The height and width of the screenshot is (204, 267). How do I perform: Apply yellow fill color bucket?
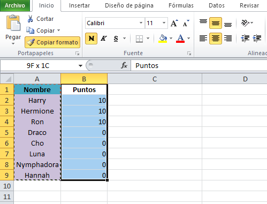(x=163, y=39)
